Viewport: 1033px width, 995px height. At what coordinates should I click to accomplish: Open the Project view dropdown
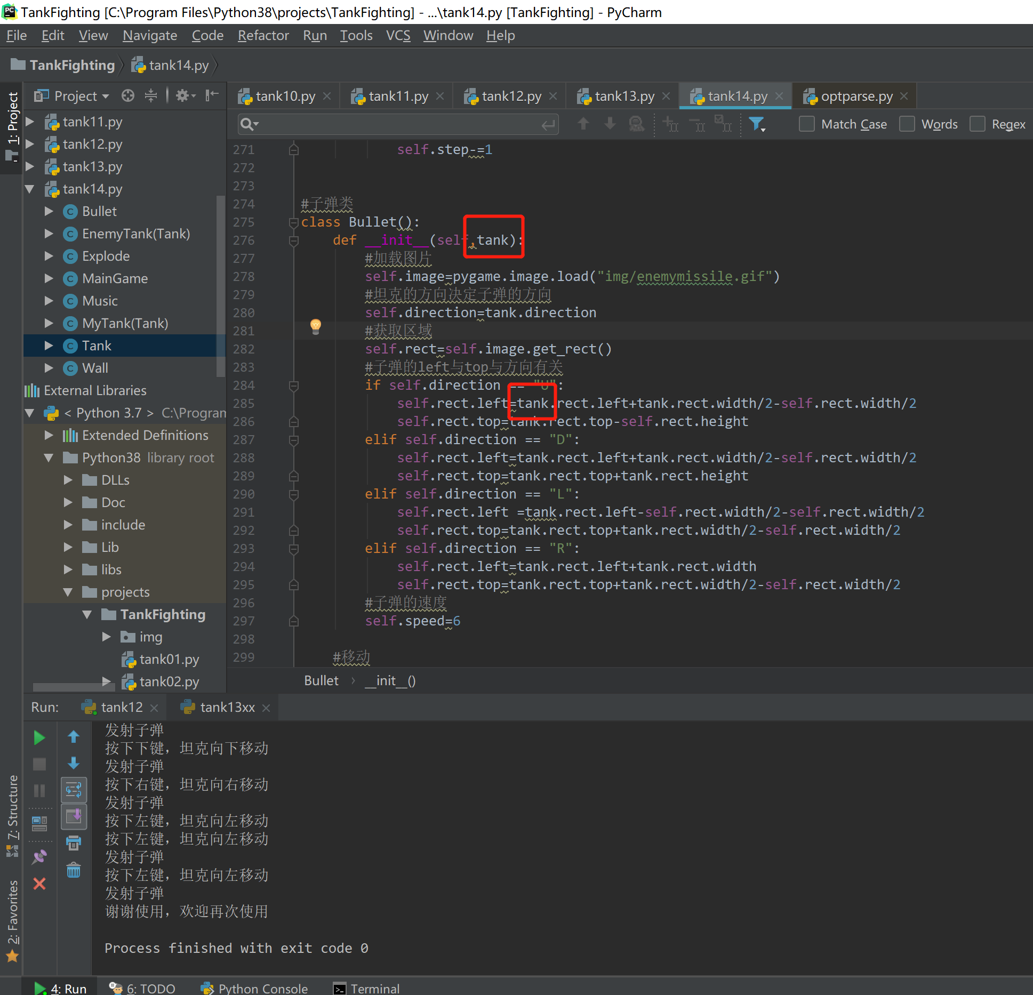(x=71, y=96)
